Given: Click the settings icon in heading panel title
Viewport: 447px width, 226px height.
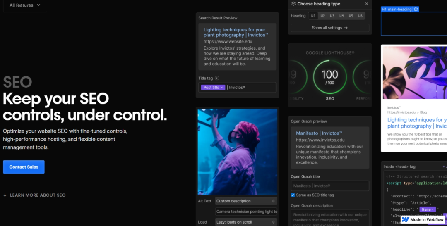Looking at the screenshot, I should point(293,4).
